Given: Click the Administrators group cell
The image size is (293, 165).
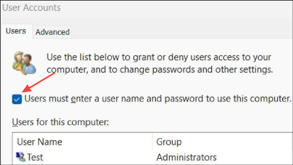Looking at the screenshot, I should coord(187,157).
